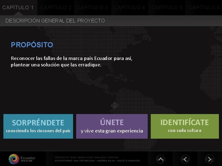Click the green IDENTIFÍCATE box
222x166 pixels.
pos(185,126)
